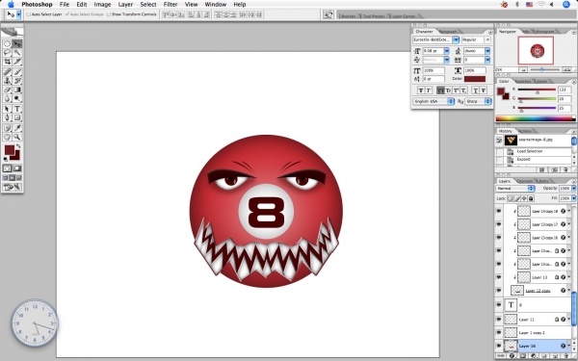Toggle Strikethrough in the Character panel
Image resolution: width=578 pixels, height=361 pixels.
tap(484, 90)
